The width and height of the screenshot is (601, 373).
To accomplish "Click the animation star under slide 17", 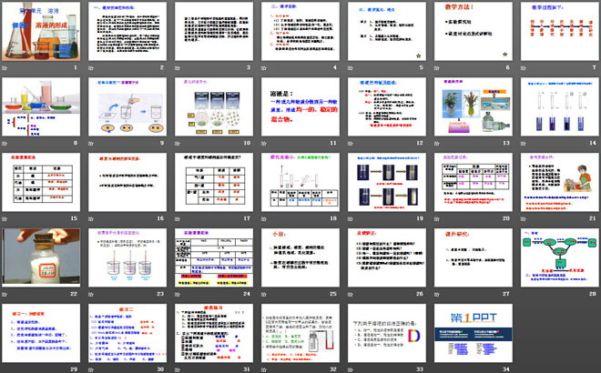I will click(177, 218).
